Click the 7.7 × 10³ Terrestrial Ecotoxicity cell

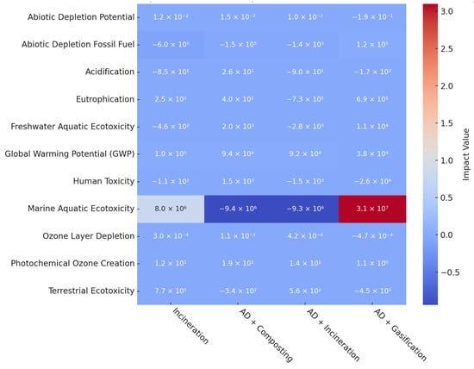171,291
